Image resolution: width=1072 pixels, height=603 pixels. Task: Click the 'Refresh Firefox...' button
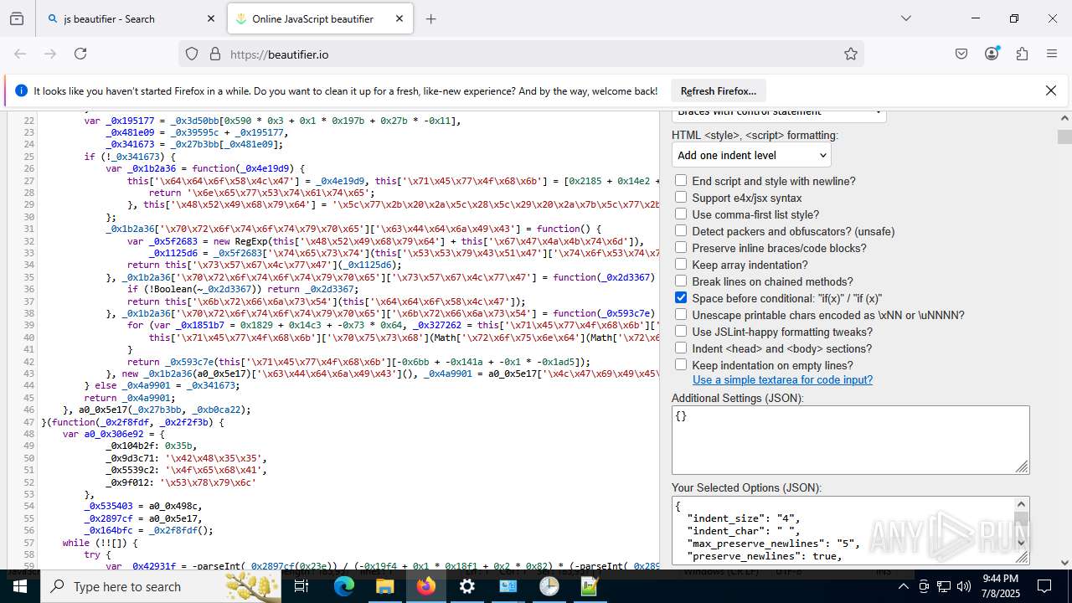(718, 90)
